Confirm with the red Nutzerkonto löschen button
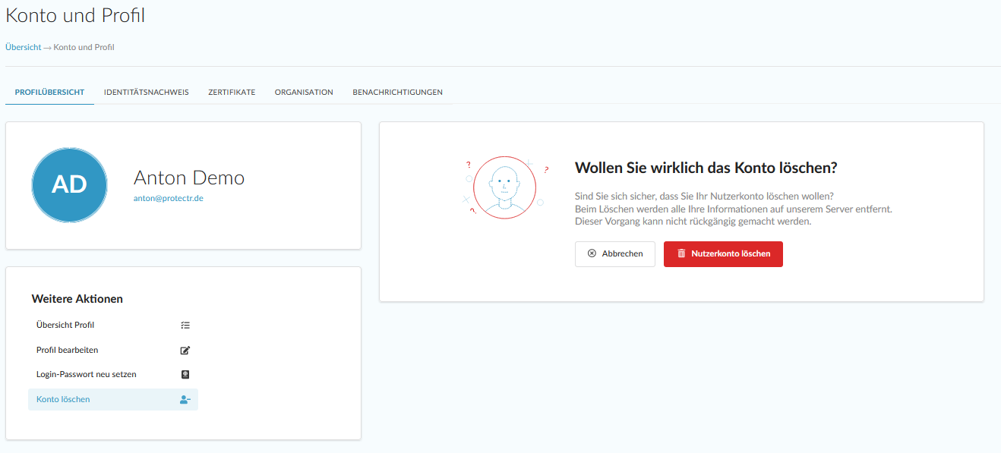The width and height of the screenshot is (1001, 453). (722, 254)
